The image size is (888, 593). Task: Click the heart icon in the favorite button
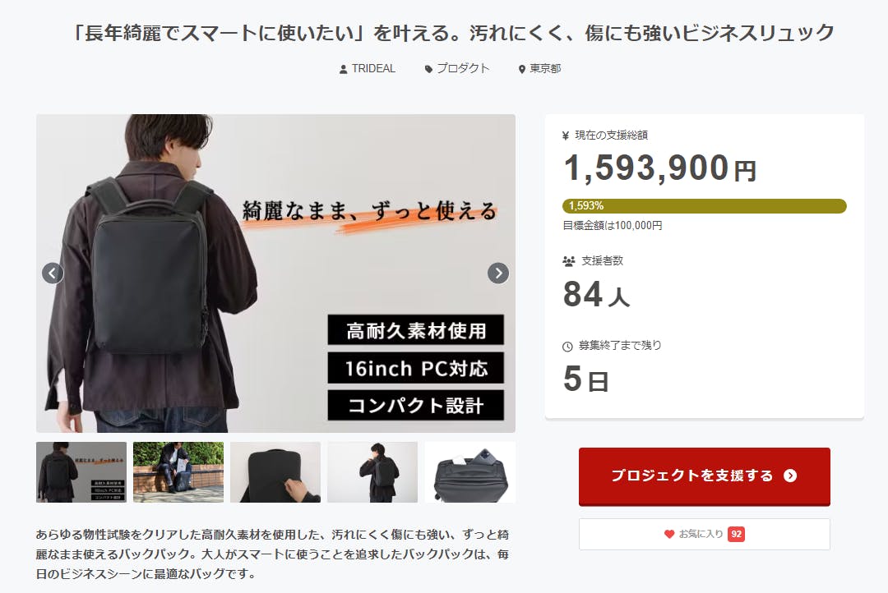point(668,534)
